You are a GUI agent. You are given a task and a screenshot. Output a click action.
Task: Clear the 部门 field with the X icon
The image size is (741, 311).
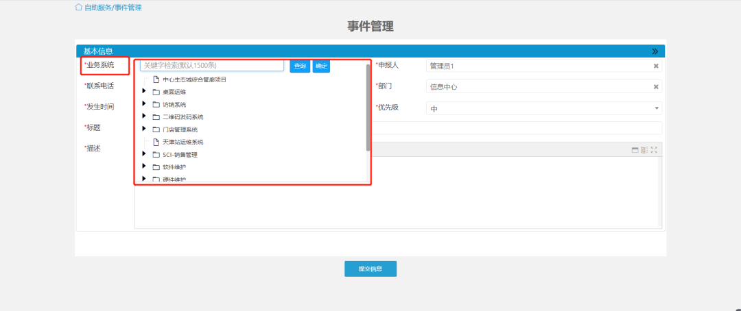pyautogui.click(x=655, y=87)
